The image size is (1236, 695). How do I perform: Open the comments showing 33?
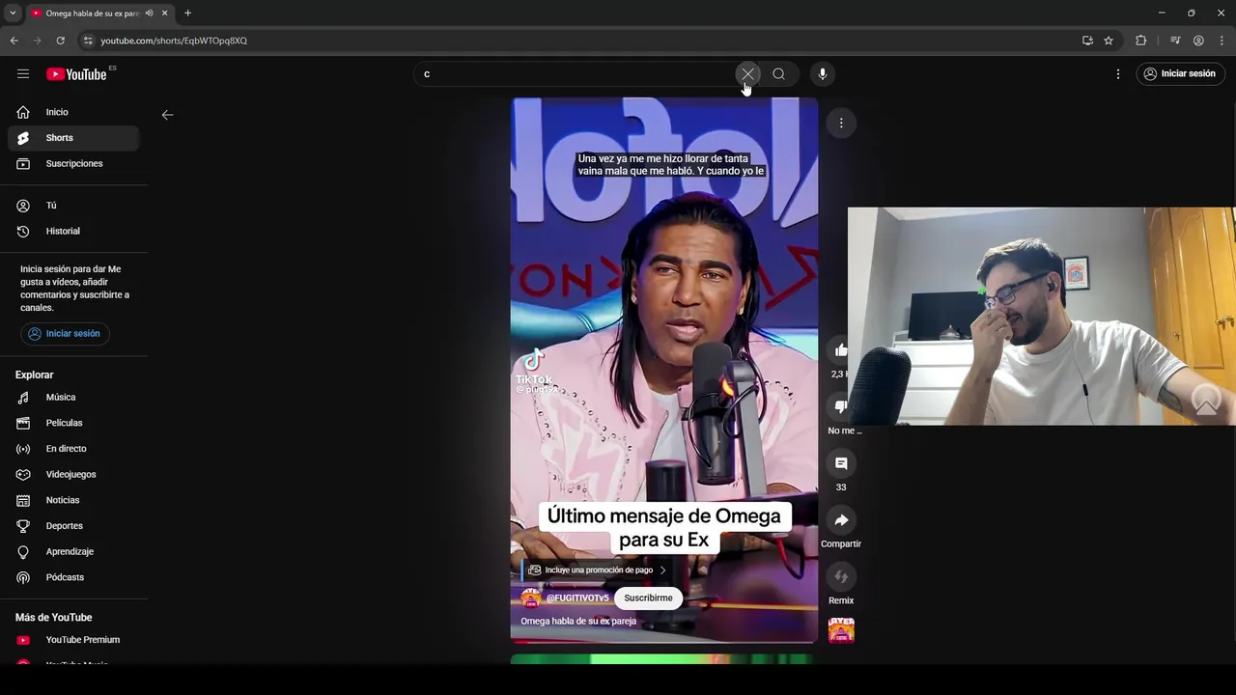click(841, 463)
